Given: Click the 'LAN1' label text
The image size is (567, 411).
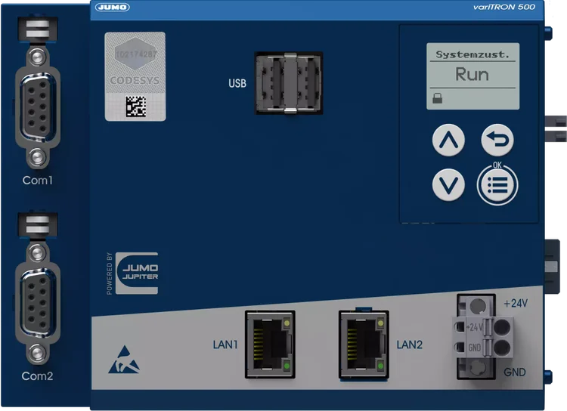Looking at the screenshot, I should point(225,345).
